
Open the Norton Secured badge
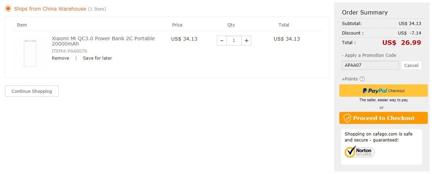[359, 152]
